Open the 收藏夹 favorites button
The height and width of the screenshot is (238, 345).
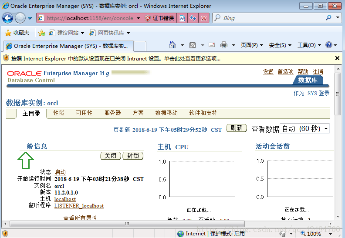[17, 33]
